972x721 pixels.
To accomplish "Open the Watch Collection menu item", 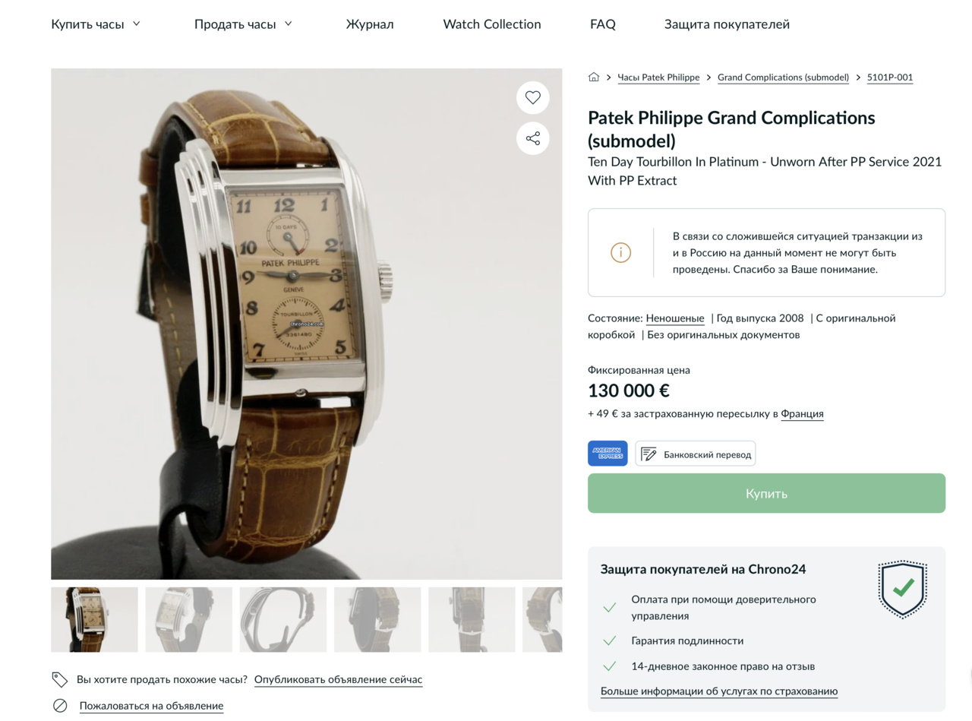I will (492, 24).
